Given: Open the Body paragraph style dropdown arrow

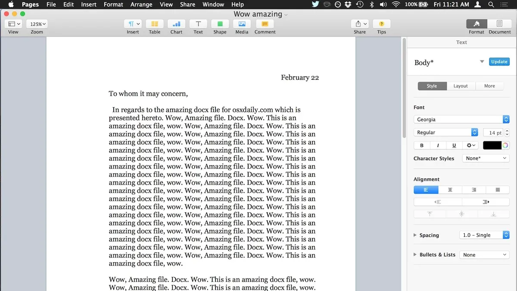Looking at the screenshot, I should [482, 62].
